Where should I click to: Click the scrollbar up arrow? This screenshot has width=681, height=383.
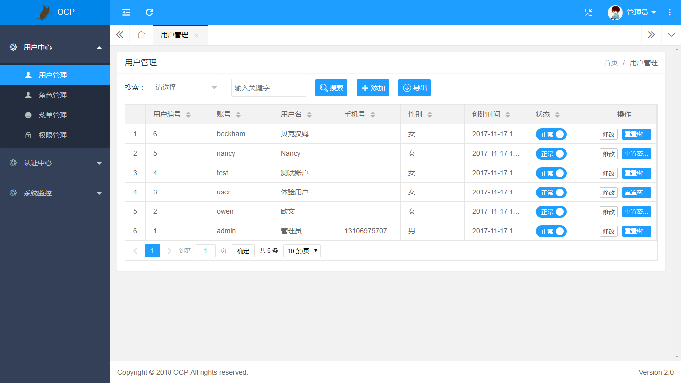pos(677,49)
